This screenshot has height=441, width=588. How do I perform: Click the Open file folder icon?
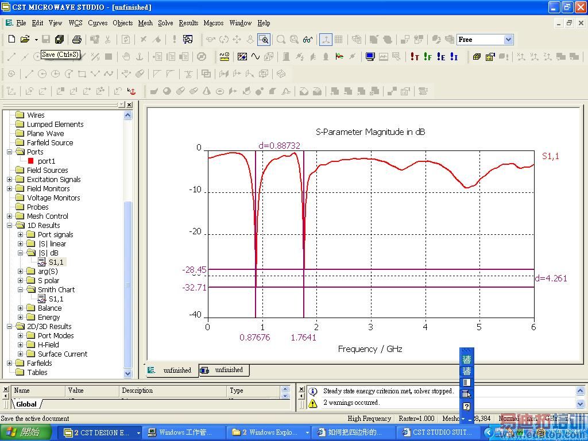tap(25, 40)
